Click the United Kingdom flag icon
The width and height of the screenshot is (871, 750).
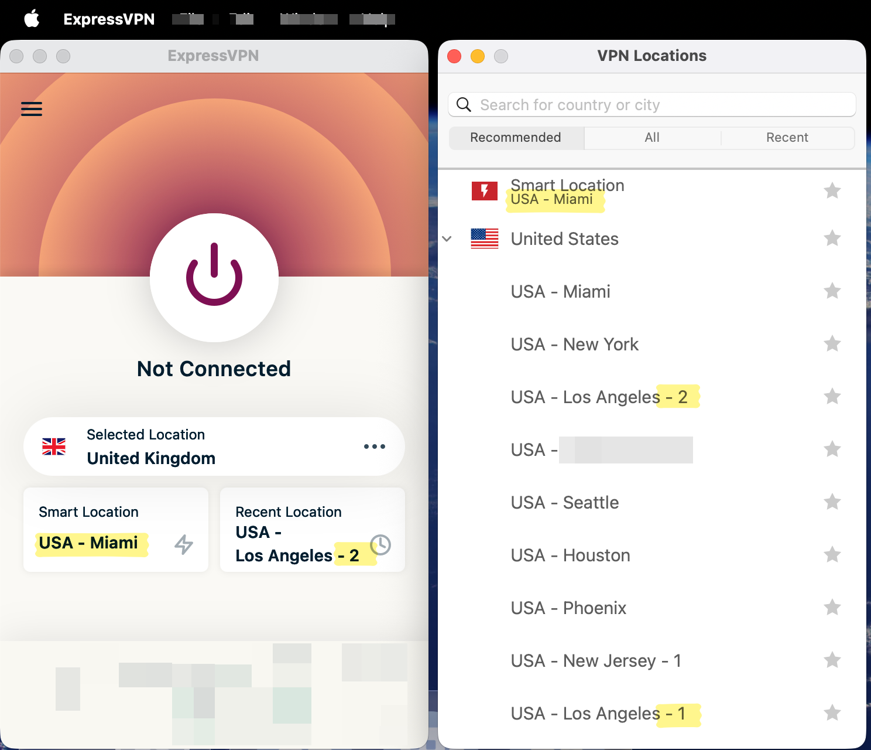54,446
